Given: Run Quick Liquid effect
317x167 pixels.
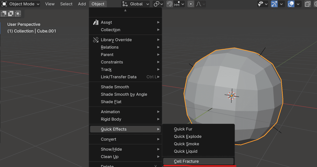Looking at the screenshot, I should click(198, 151).
